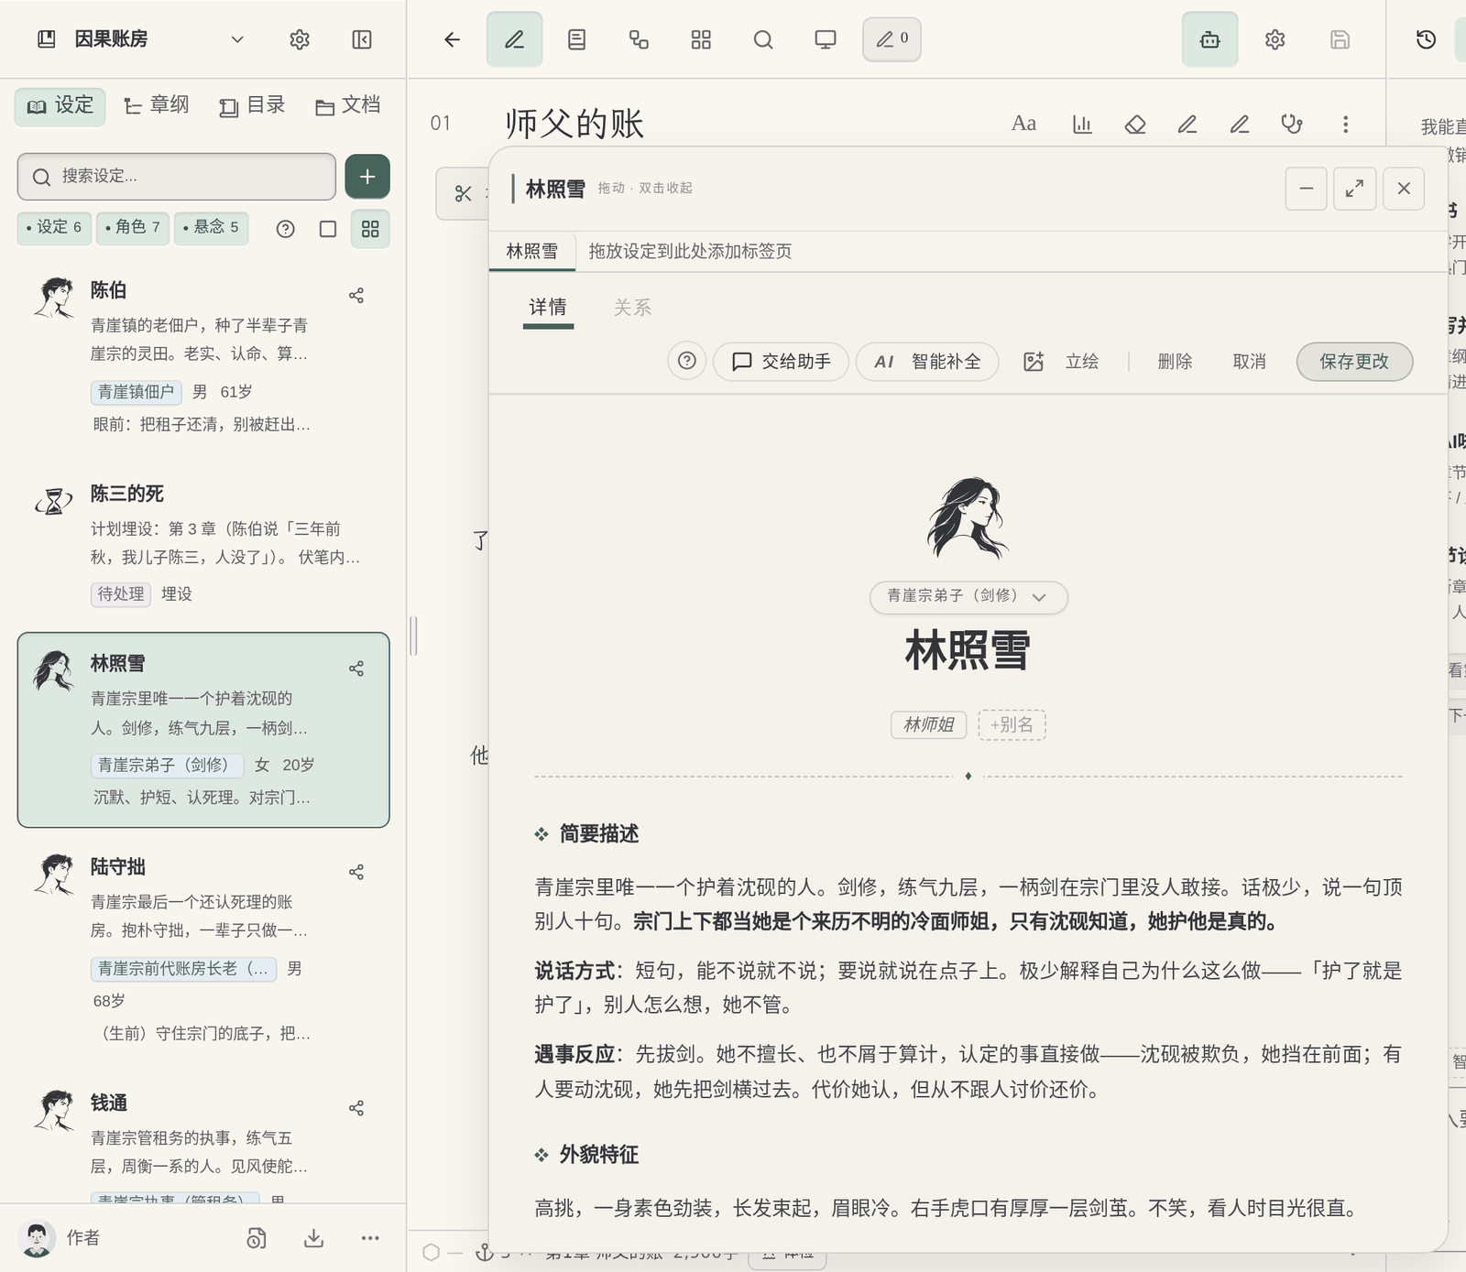Click the download icon in bottom sidebar
The image size is (1466, 1272).
pos(313,1238)
